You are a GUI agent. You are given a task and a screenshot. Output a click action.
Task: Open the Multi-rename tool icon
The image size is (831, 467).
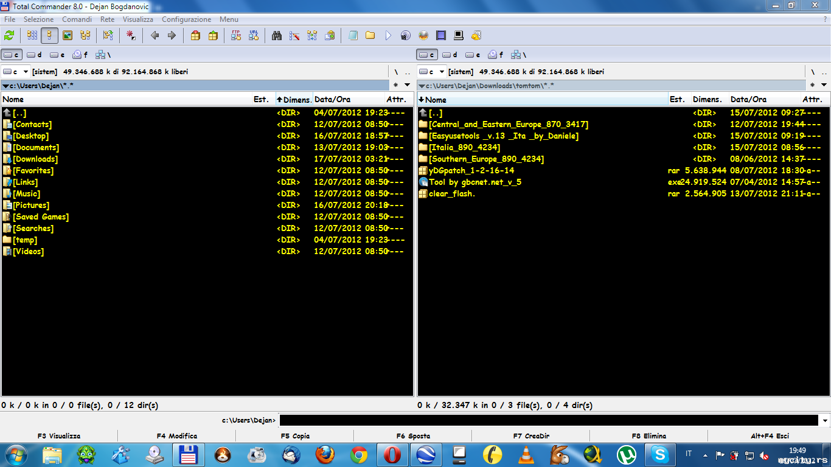[x=294, y=36]
